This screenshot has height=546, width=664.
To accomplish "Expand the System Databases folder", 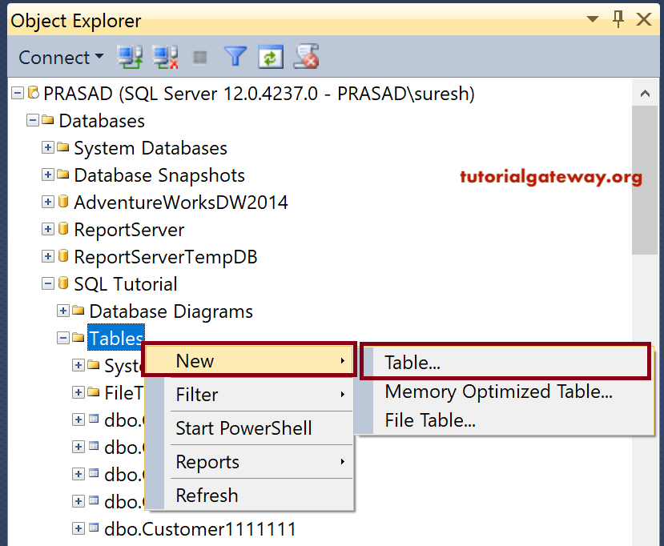I will pos(48,147).
